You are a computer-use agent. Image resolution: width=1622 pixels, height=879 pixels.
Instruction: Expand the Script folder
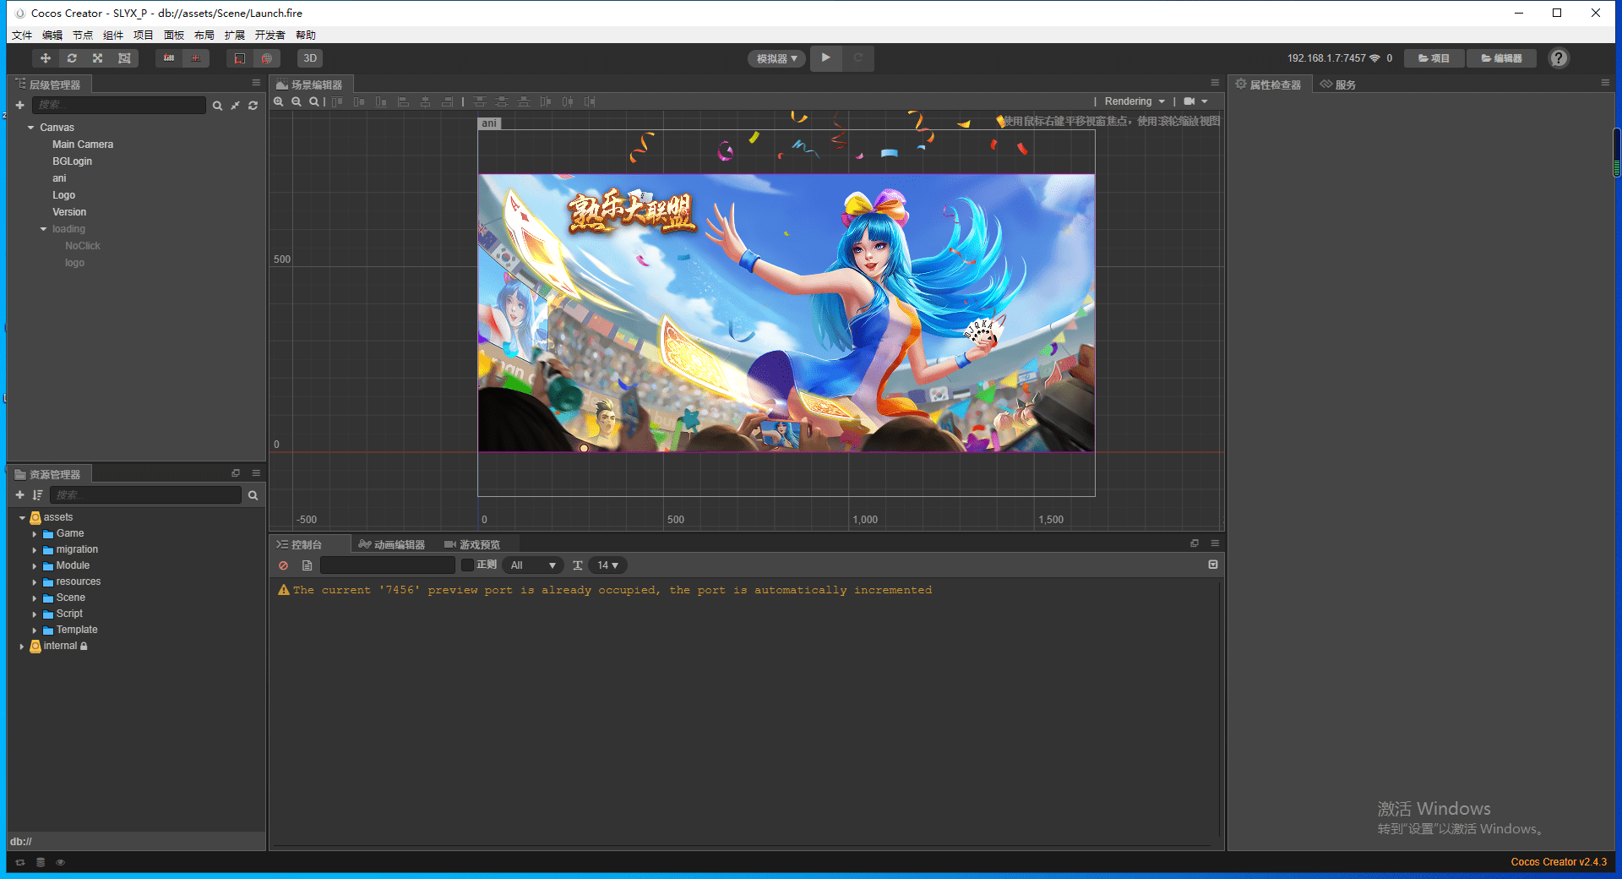[35, 614]
